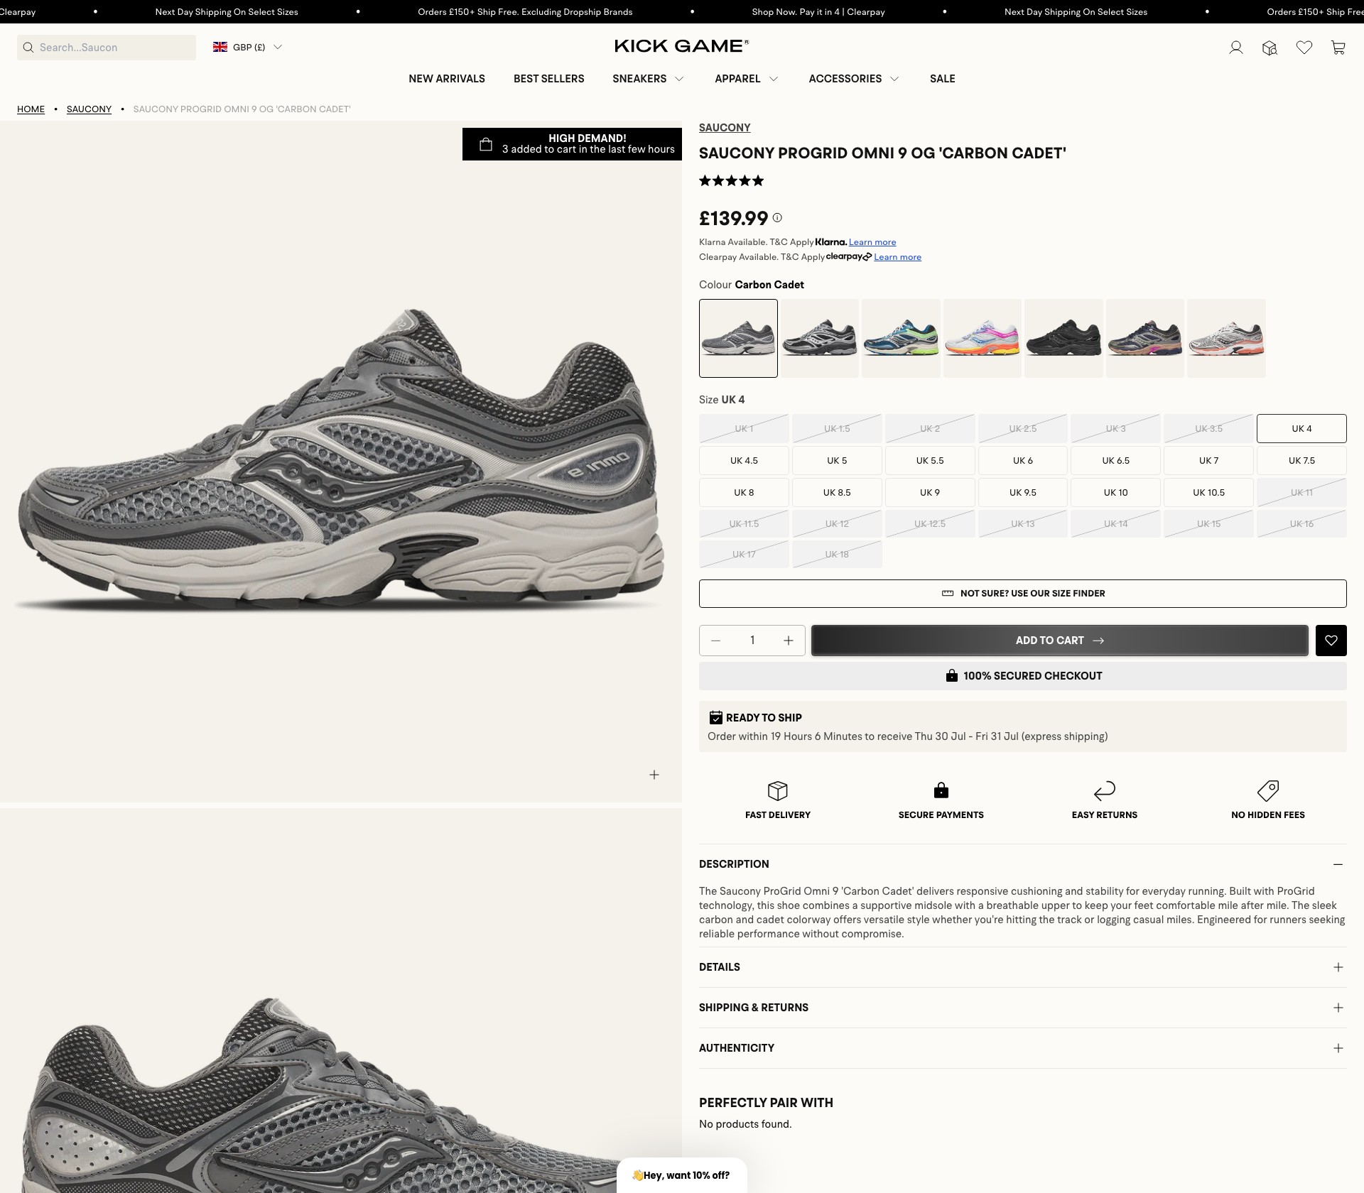Open the user account icon
The width and height of the screenshot is (1364, 1193).
tap(1236, 48)
